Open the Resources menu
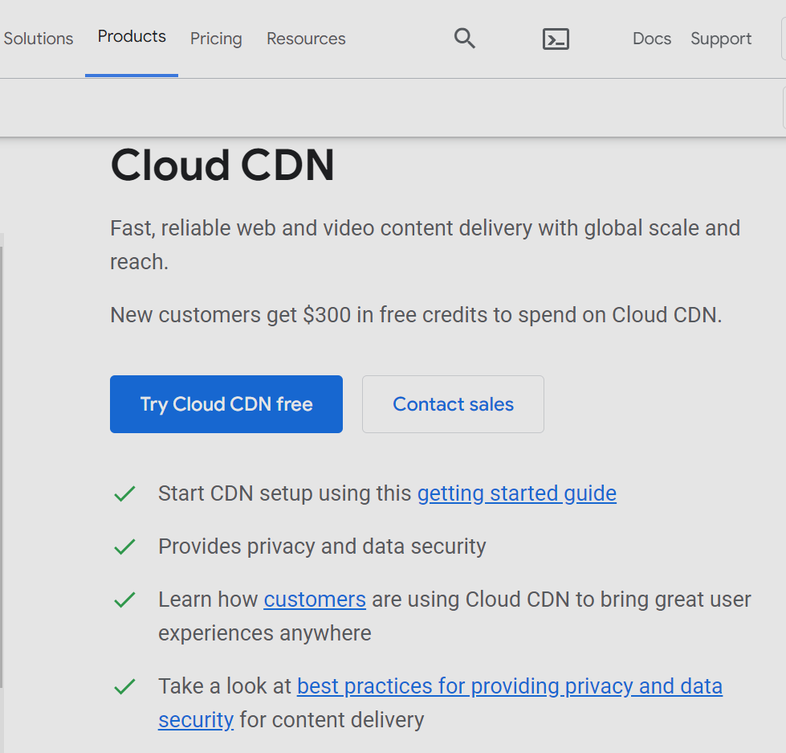This screenshot has width=786, height=753. 306,39
